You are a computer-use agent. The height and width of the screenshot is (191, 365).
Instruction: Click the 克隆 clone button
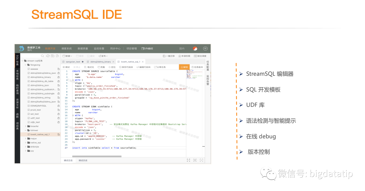click(101, 67)
